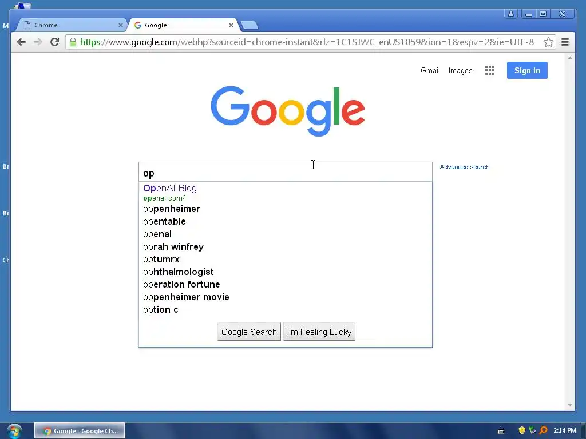Click the blue Sign in button
Screen dimensions: 586x439
click(x=527, y=70)
